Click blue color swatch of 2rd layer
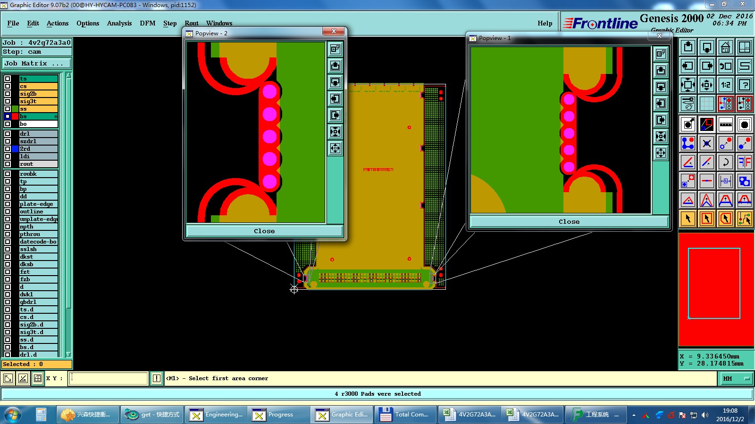 pos(15,149)
